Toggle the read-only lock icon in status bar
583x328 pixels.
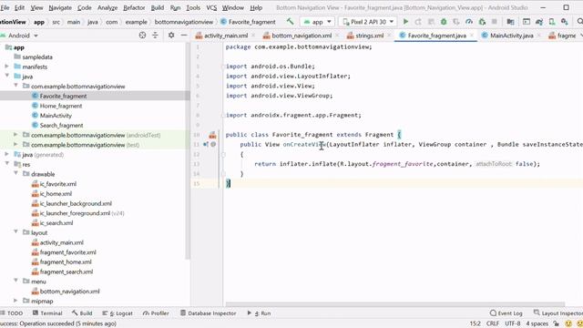click(x=557, y=323)
